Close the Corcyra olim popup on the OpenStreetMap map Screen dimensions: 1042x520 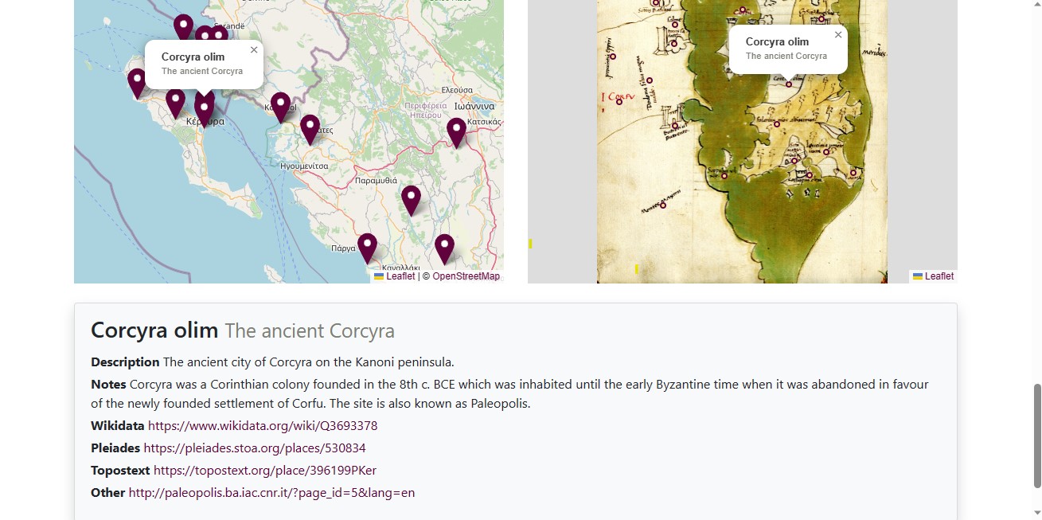click(254, 50)
